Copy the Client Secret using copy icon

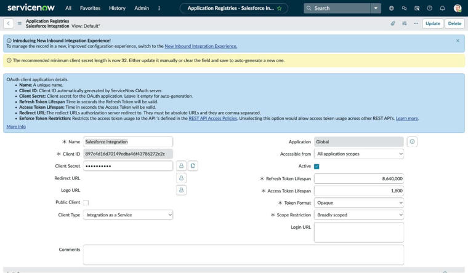pos(193,166)
